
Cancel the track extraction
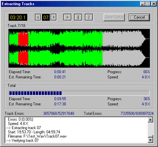[139, 17]
